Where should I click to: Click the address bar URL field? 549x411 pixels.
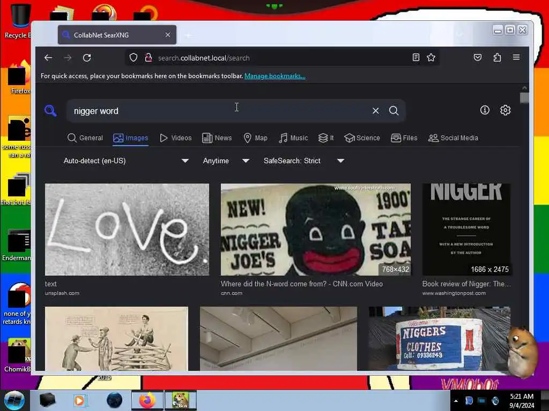[x=282, y=58]
